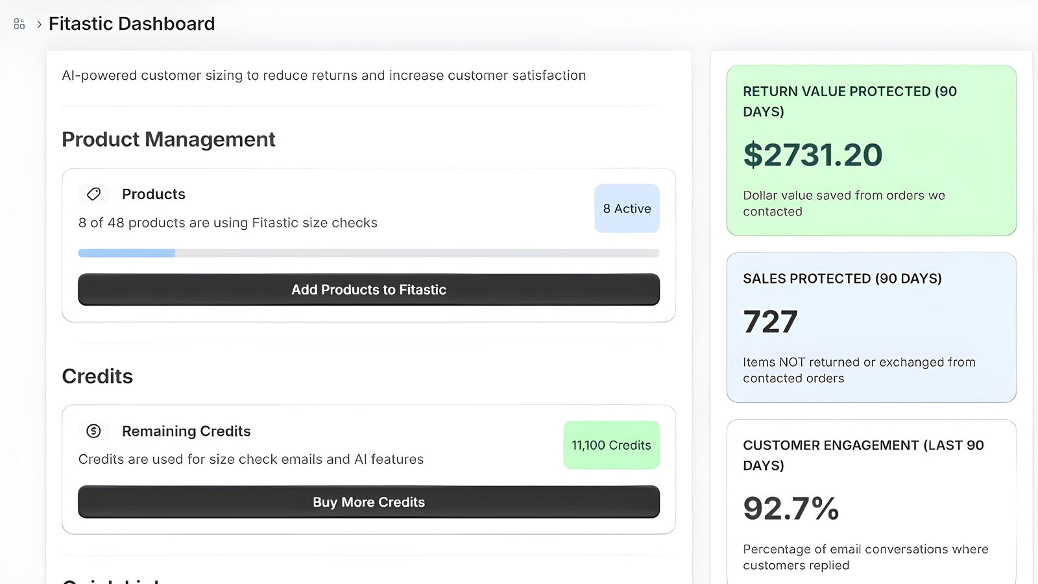The image size is (1038, 584).
Task: Click the Remaining Credits label
Action: [186, 432]
